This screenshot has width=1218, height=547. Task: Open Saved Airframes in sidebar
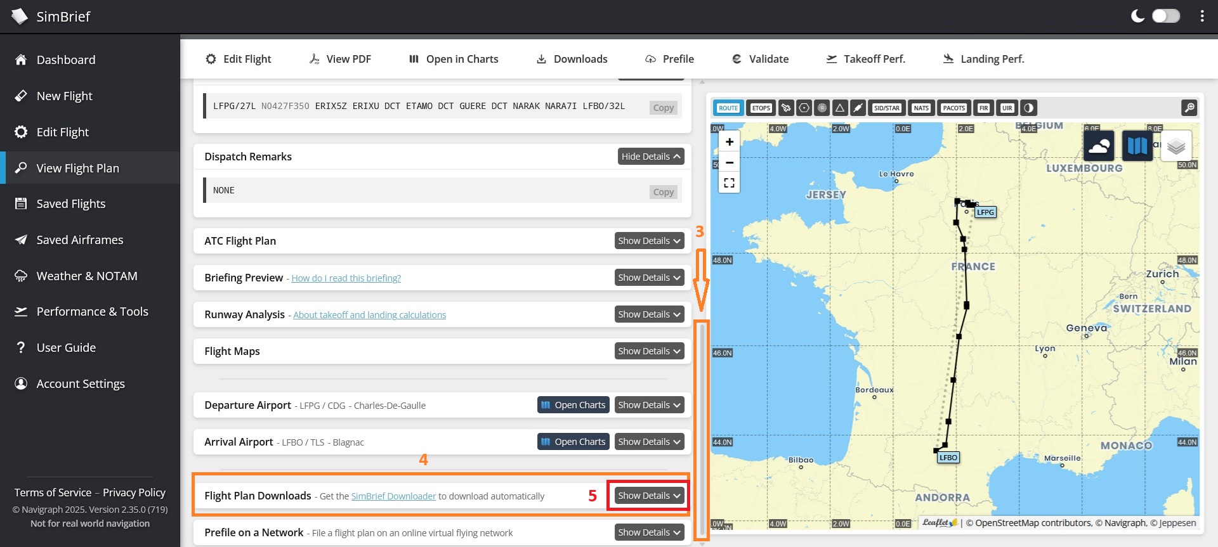90,240
